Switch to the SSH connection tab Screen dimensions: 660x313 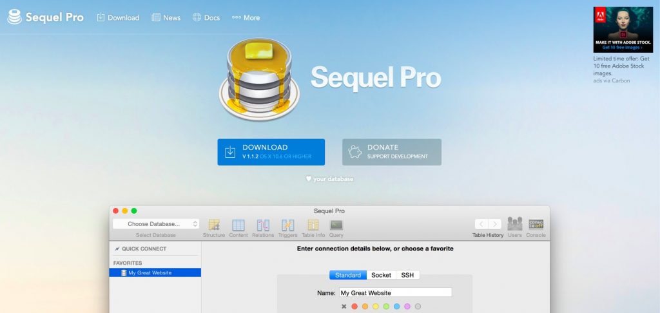click(x=407, y=275)
